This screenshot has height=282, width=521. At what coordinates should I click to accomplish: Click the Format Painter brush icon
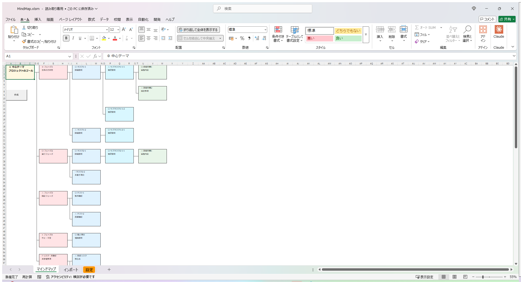[24, 41]
